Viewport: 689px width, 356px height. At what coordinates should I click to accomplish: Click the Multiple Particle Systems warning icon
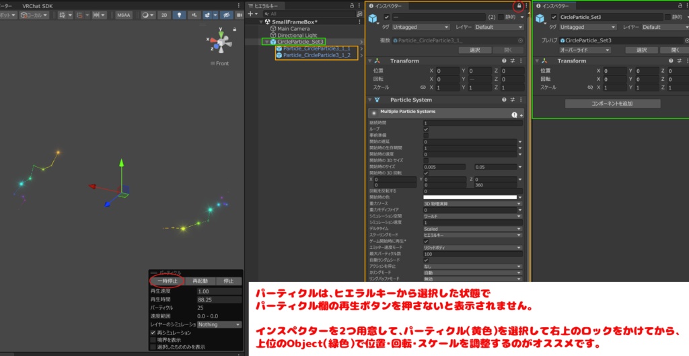coord(514,114)
